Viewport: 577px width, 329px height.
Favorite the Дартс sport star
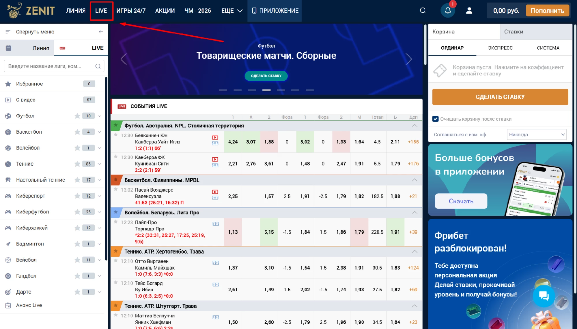pyautogui.click(x=77, y=292)
